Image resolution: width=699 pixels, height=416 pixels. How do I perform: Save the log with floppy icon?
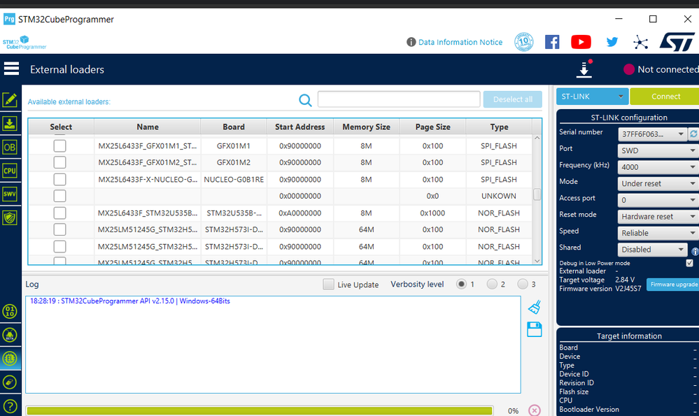(535, 329)
